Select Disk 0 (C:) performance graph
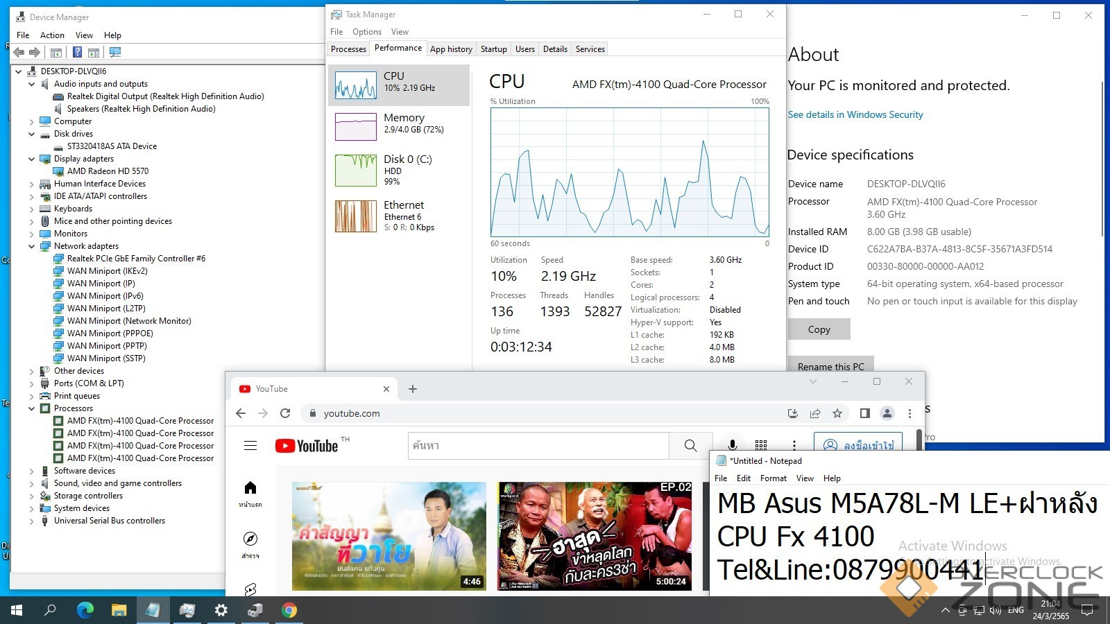Viewport: 1110px width, 624px height. (x=399, y=170)
